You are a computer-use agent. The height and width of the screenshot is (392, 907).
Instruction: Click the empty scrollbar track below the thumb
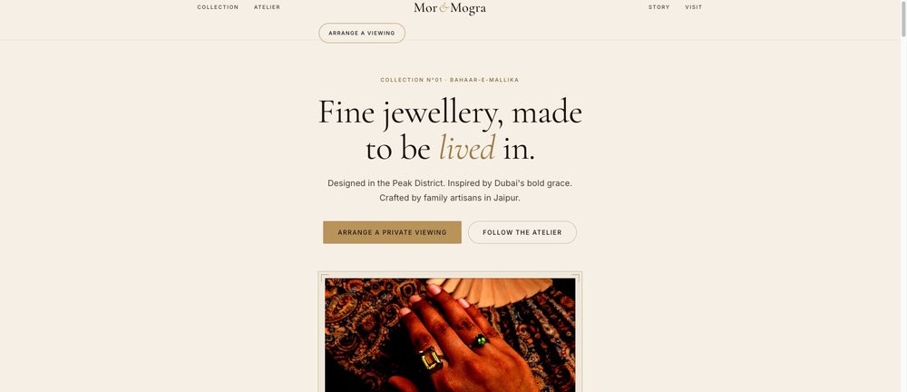[903, 214]
